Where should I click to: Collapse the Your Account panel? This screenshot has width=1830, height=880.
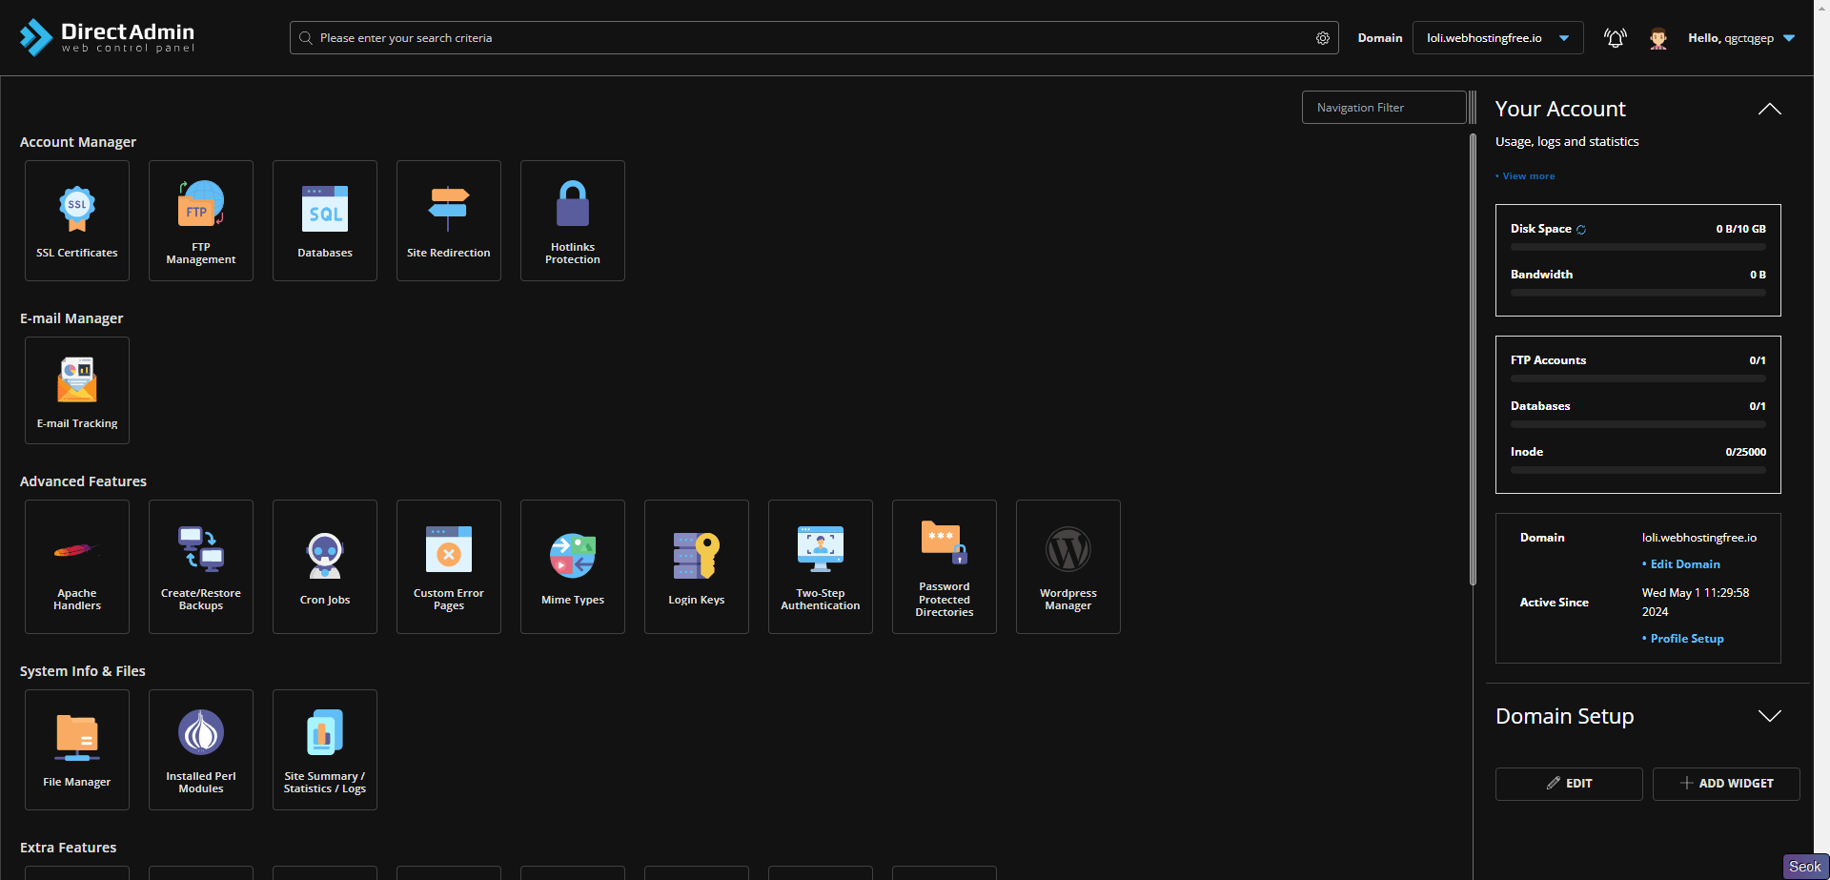[1769, 109]
